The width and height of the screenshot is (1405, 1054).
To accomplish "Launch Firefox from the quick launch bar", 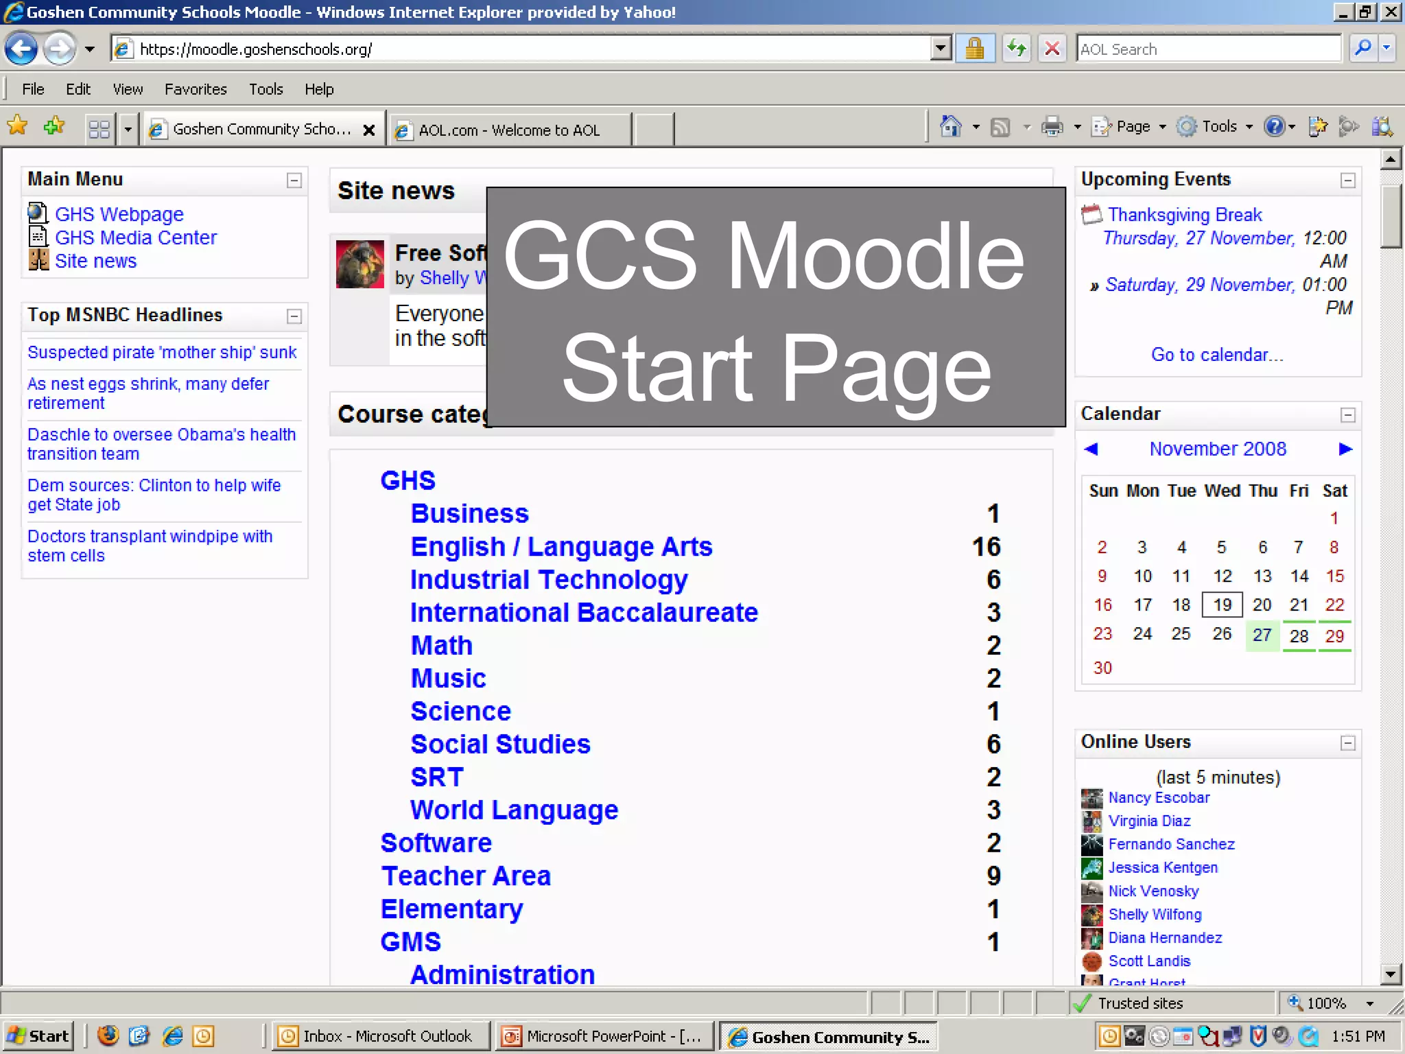I will click(x=108, y=1035).
